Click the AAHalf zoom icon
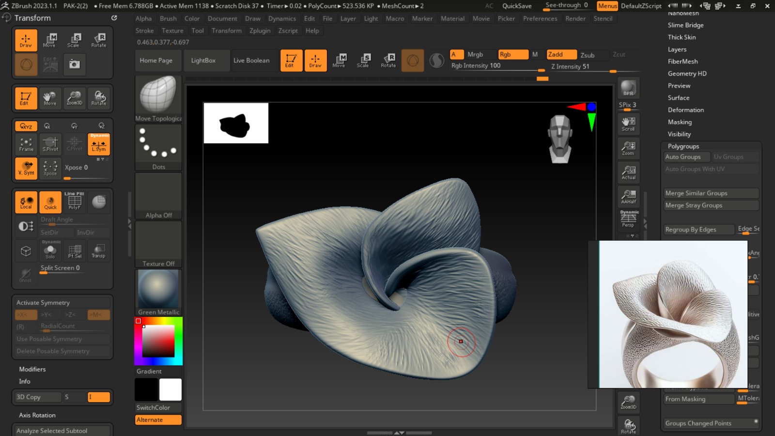The height and width of the screenshot is (436, 775). tap(628, 196)
